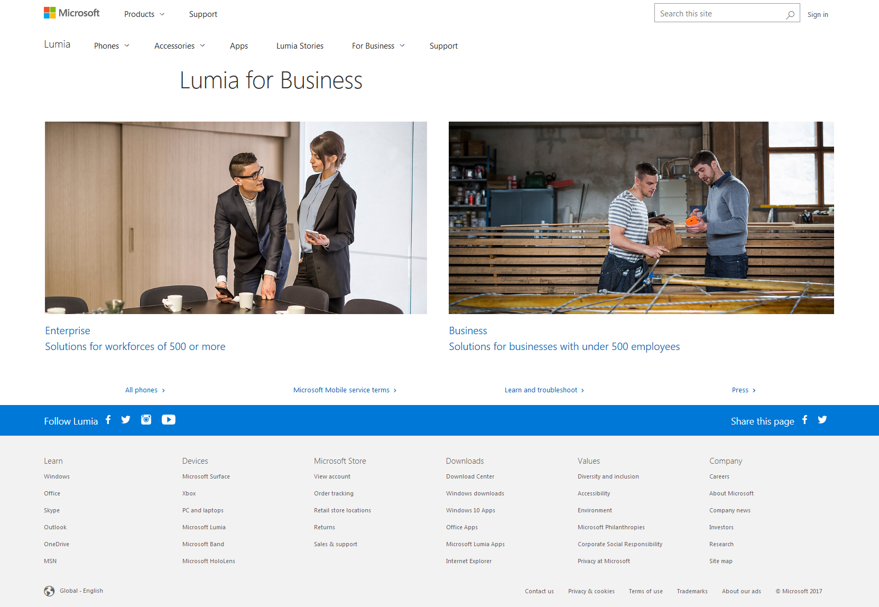879x607 pixels.
Task: Open Microsoft Mobile service terms
Action: pos(345,390)
